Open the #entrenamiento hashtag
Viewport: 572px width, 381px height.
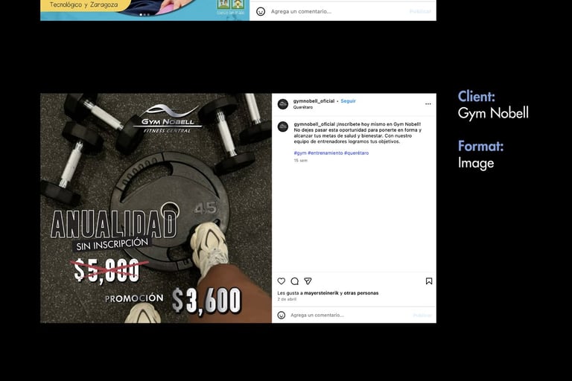[x=325, y=153]
